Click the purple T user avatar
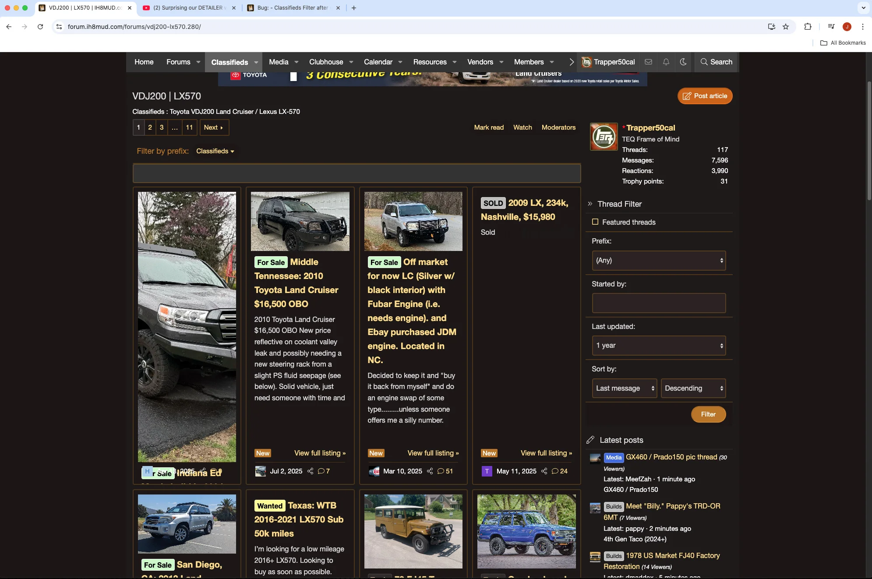The width and height of the screenshot is (872, 579). (487, 471)
